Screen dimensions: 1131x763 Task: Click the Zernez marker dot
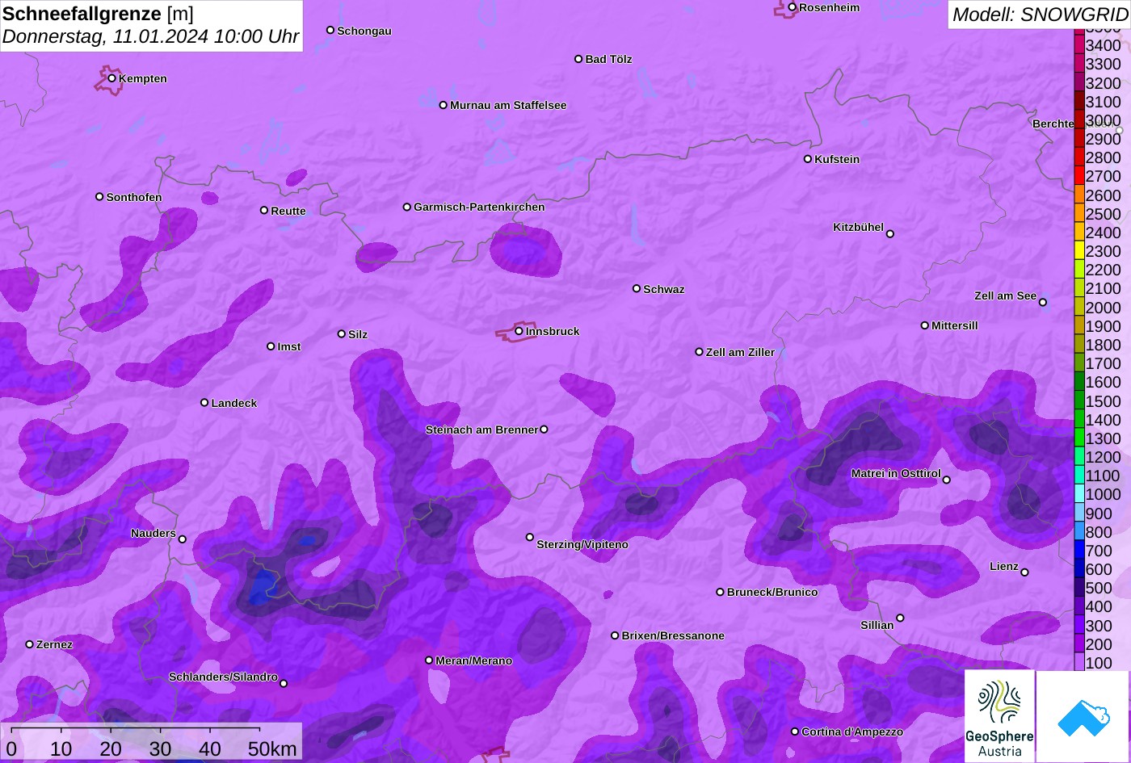[30, 644]
